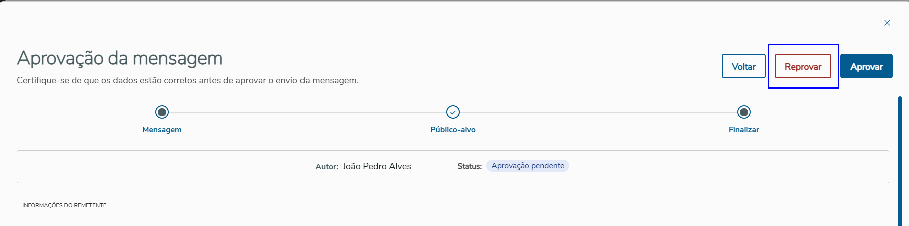909x226 pixels.
Task: Click the Autor field label
Action: (327, 167)
